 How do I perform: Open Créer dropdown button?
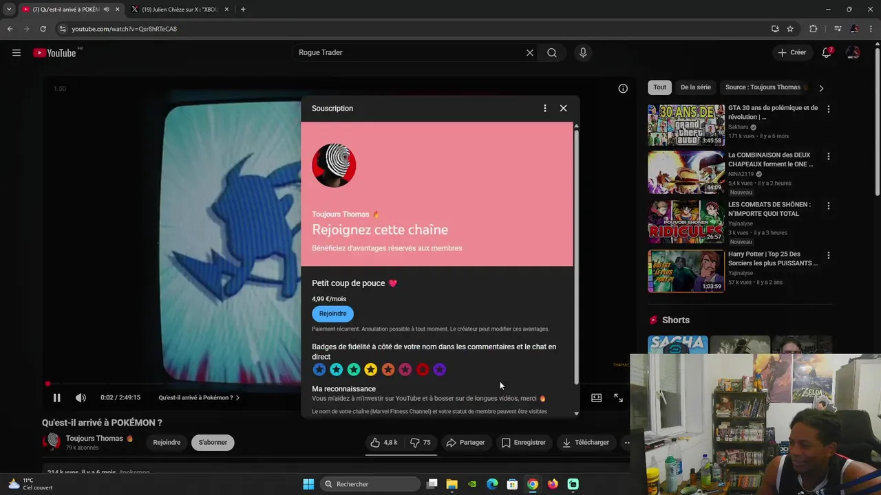(792, 53)
